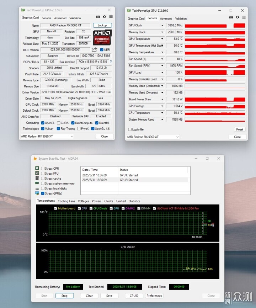The image size is (256, 308).
Task: Toggle the PhysX checkbox
Action: pyautogui.click(x=79, y=129)
